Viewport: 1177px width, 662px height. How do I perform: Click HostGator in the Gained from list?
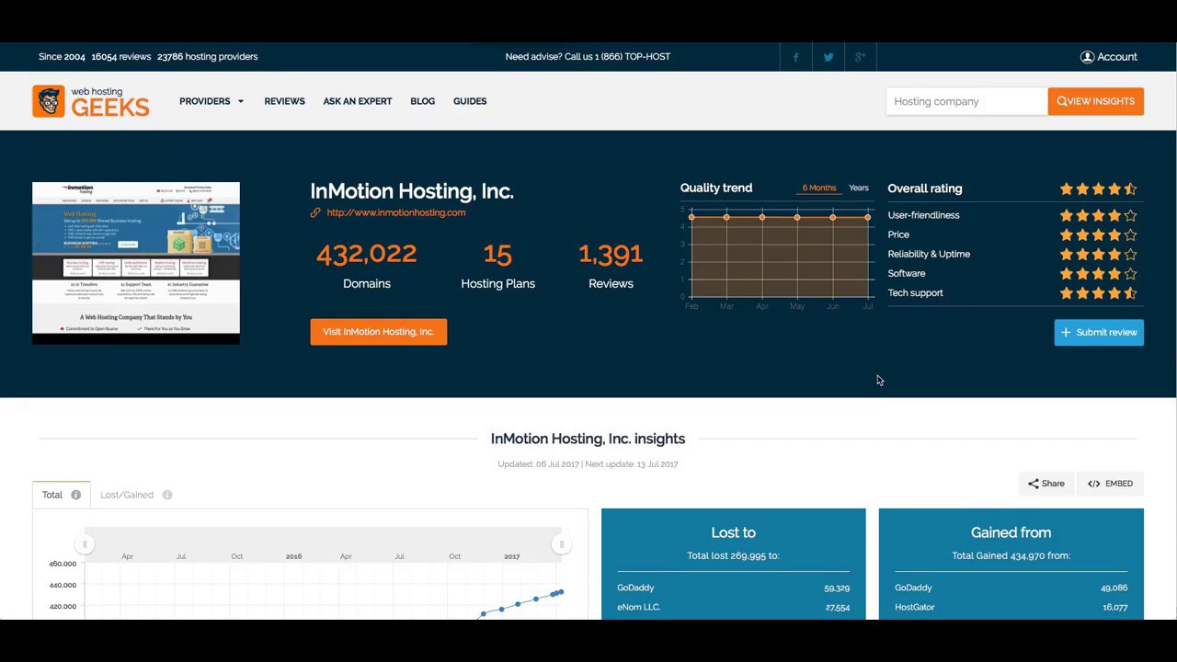(x=915, y=607)
